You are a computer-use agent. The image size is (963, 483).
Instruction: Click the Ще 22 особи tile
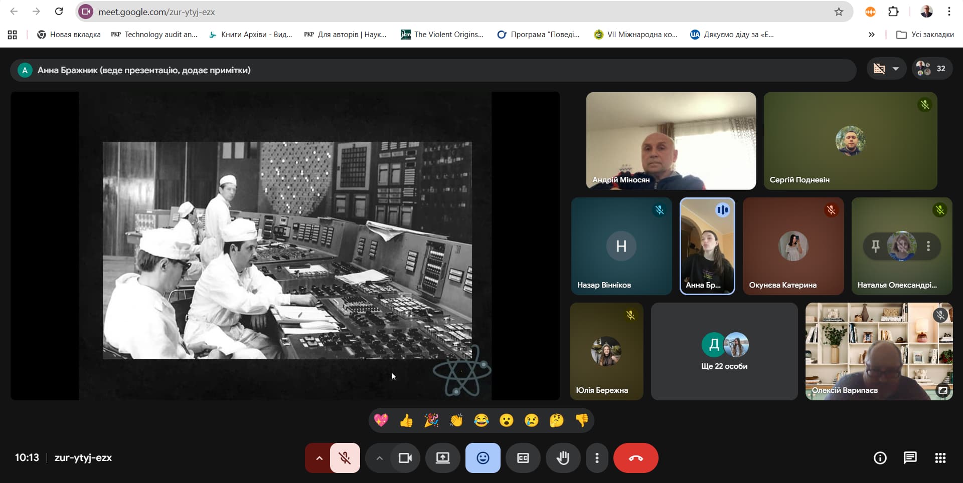(724, 351)
